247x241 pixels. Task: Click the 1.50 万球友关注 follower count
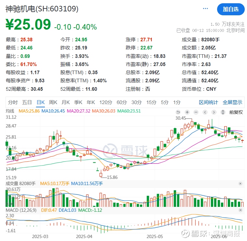pos(227,24)
